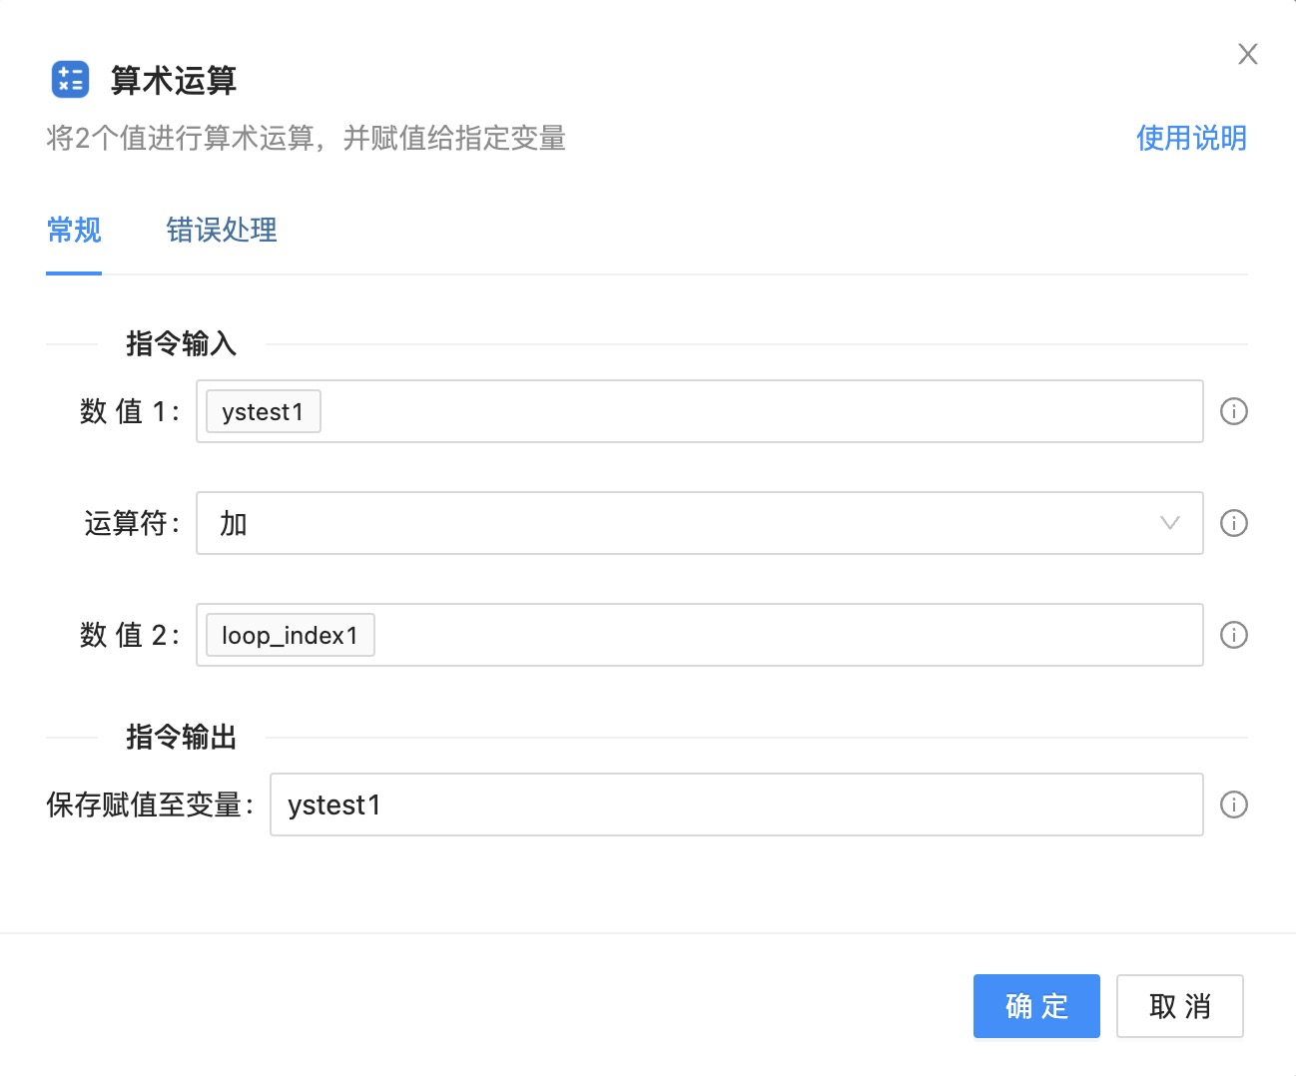Image resolution: width=1296 pixels, height=1076 pixels.
Task: Show info tooltip icon for 数值 1
Action: [x=1233, y=411]
